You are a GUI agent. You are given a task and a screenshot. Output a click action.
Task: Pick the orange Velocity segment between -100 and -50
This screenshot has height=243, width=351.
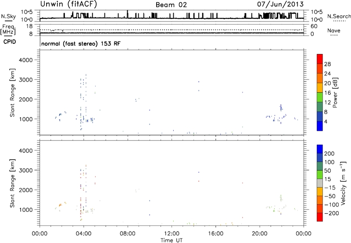(320, 200)
